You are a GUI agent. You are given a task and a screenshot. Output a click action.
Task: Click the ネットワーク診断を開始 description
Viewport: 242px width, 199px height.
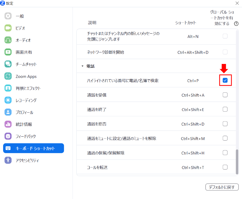(105, 52)
